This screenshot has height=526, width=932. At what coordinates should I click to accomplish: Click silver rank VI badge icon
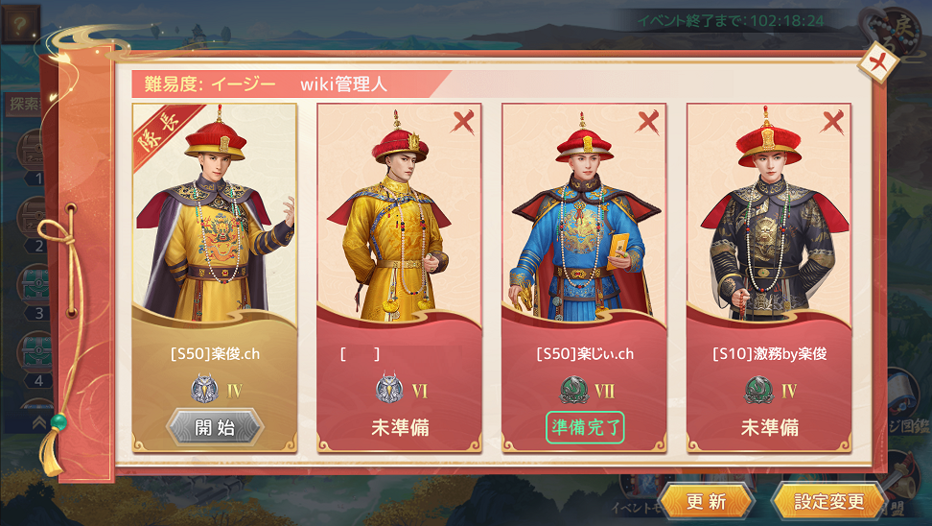(x=390, y=390)
